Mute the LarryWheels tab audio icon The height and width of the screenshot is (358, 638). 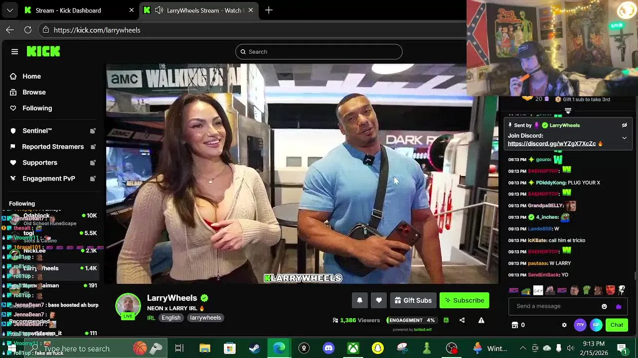coord(159,10)
